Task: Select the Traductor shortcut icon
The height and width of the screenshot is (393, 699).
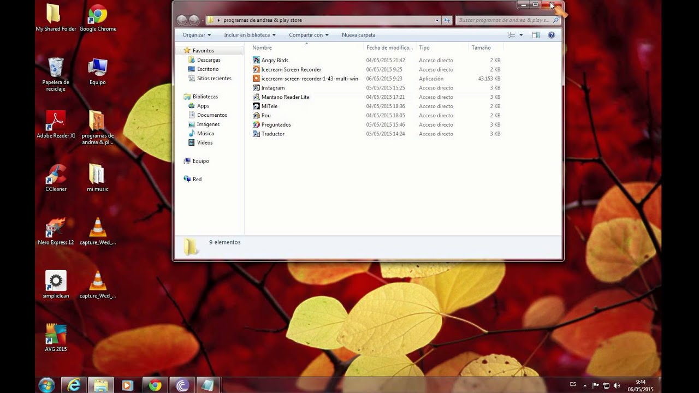Action: 257,134
